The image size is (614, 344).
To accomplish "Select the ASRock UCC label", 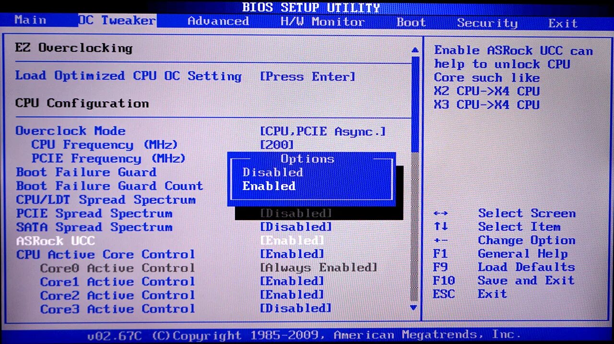I will [x=55, y=241].
